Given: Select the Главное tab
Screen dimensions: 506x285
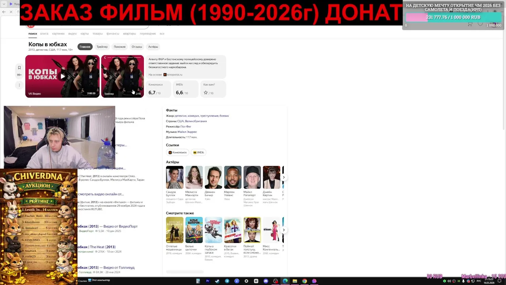Looking at the screenshot, I should (85, 47).
